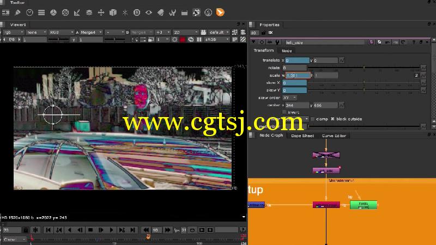436x245 pixels.
Task: Toggle the IP input process button
Action: [235, 40]
